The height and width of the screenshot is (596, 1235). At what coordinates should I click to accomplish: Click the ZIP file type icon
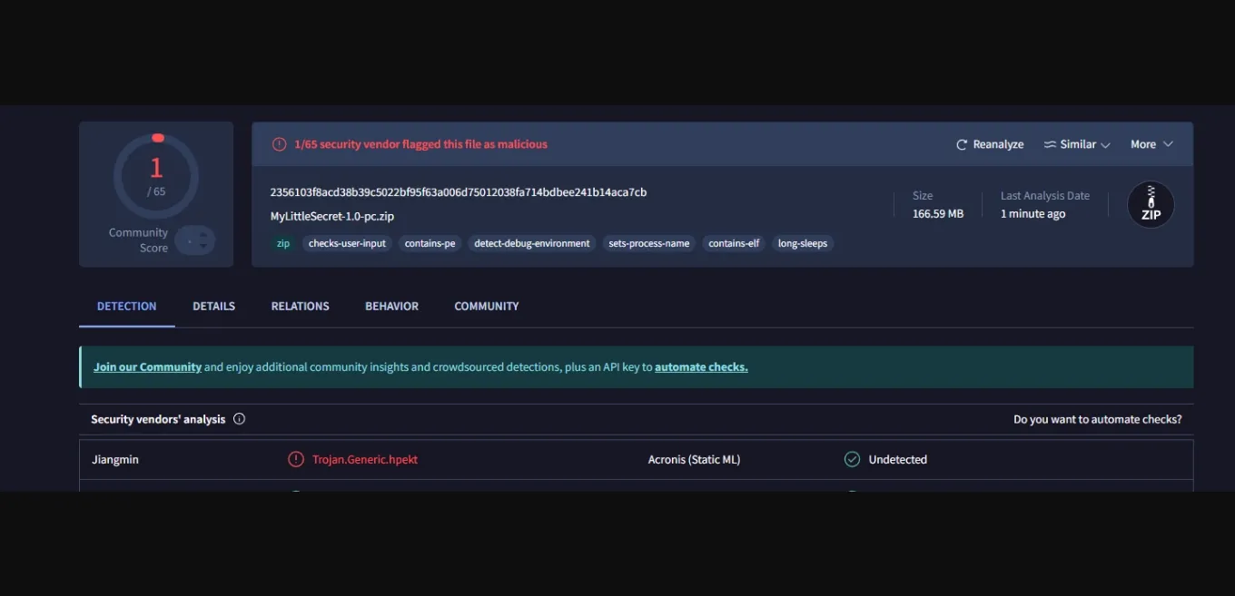click(x=1151, y=205)
